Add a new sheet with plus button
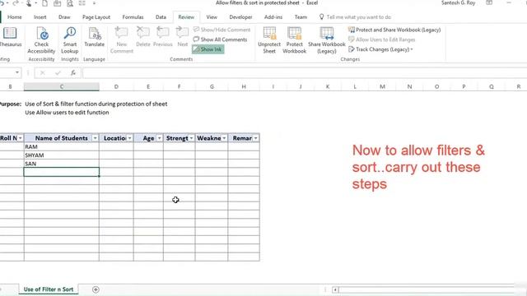Viewport: 527px width, 296px height. (96, 289)
